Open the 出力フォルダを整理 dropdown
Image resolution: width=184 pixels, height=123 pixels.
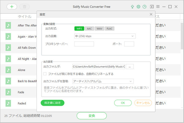tap(103, 81)
